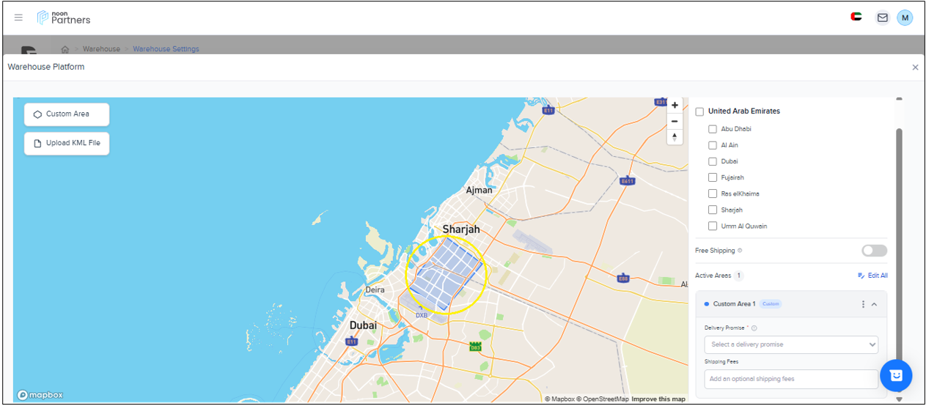Click the Custom Area button
This screenshot has height=406, width=926.
pyautogui.click(x=67, y=114)
